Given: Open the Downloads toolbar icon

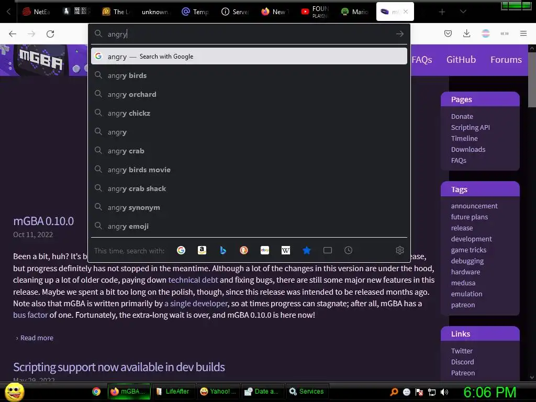Looking at the screenshot, I should [466, 33].
